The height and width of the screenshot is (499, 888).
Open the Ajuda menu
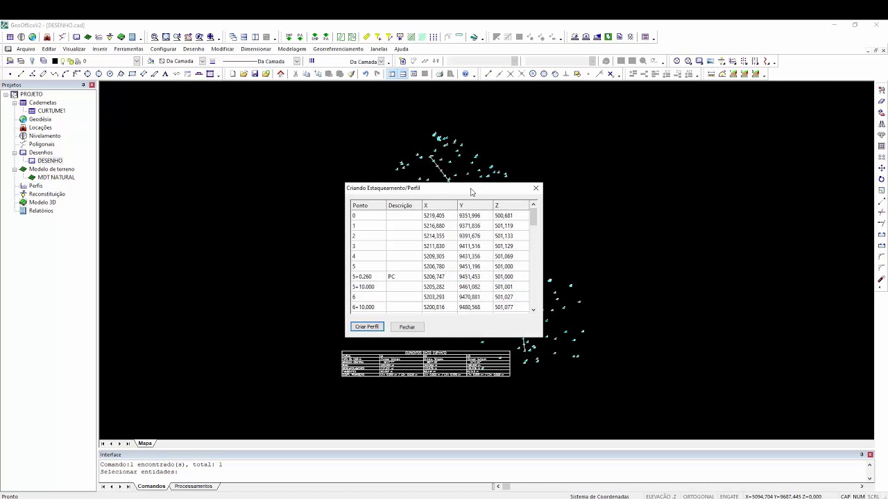pos(401,49)
